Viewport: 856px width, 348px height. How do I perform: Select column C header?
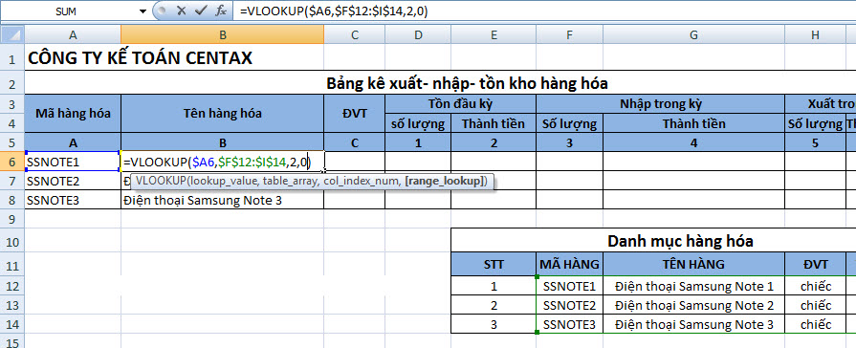(x=354, y=35)
